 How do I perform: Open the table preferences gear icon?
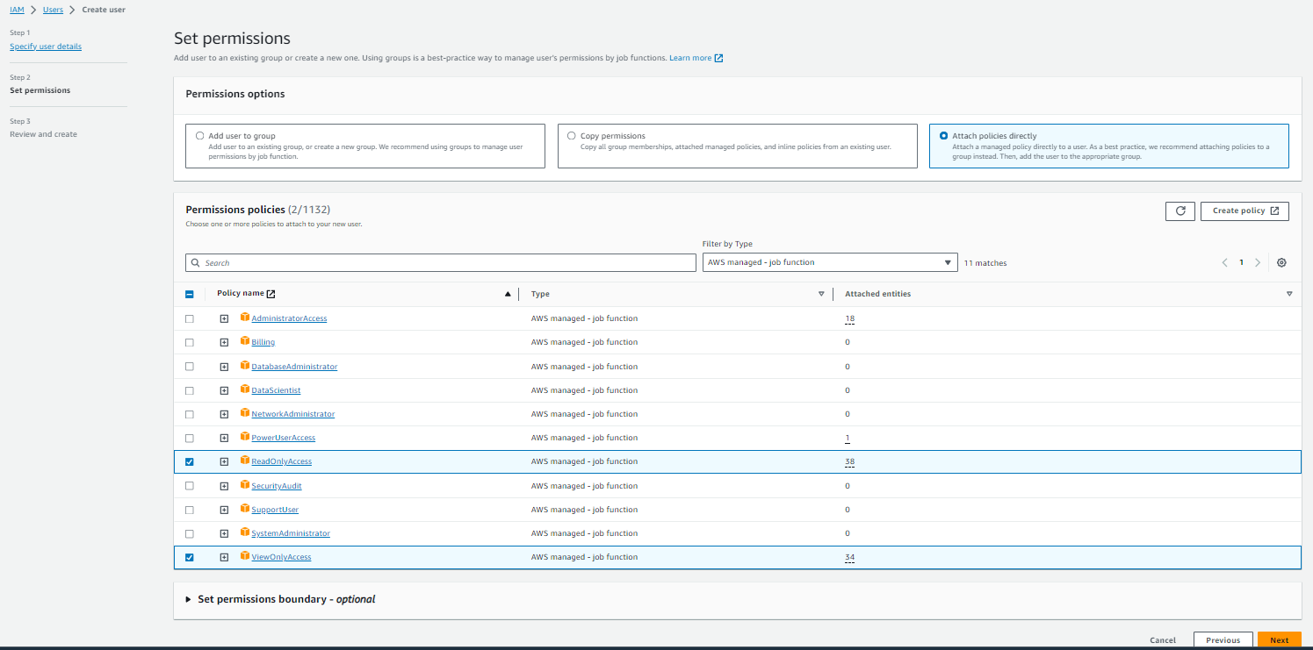(1281, 262)
